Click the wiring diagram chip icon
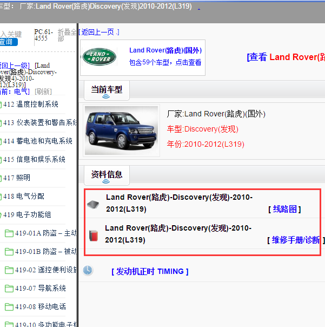The height and width of the screenshot is (327, 325). coord(93,205)
